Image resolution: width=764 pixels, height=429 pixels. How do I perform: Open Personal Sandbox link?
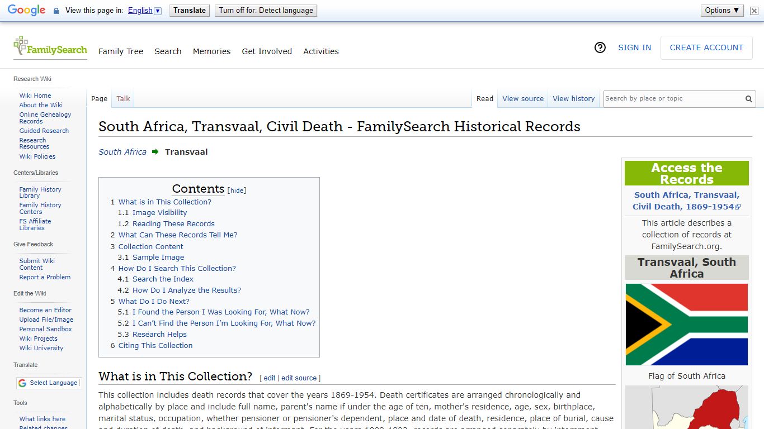45,329
